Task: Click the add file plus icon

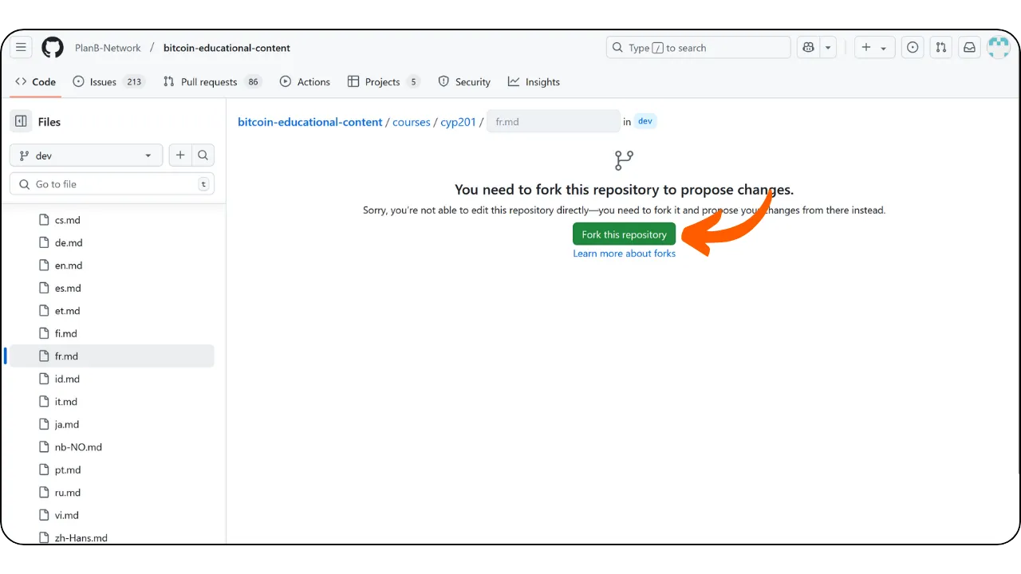Action: pos(180,155)
